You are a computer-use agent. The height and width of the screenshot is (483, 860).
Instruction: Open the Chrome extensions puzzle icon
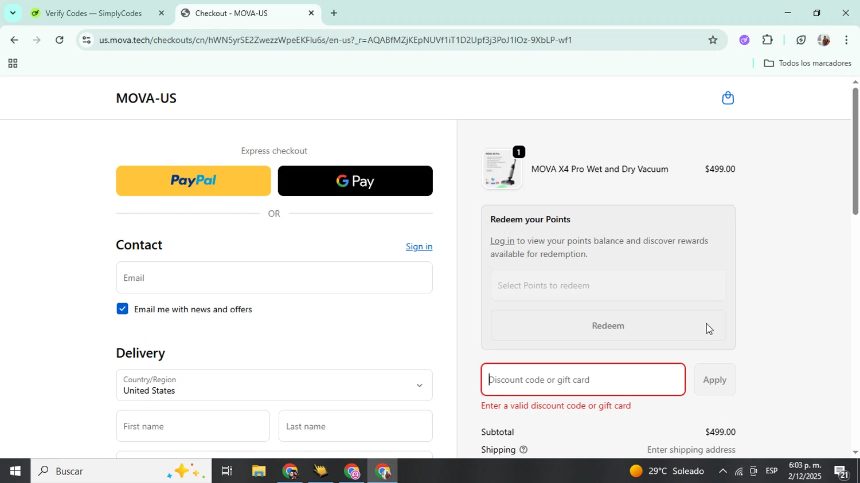pos(768,40)
